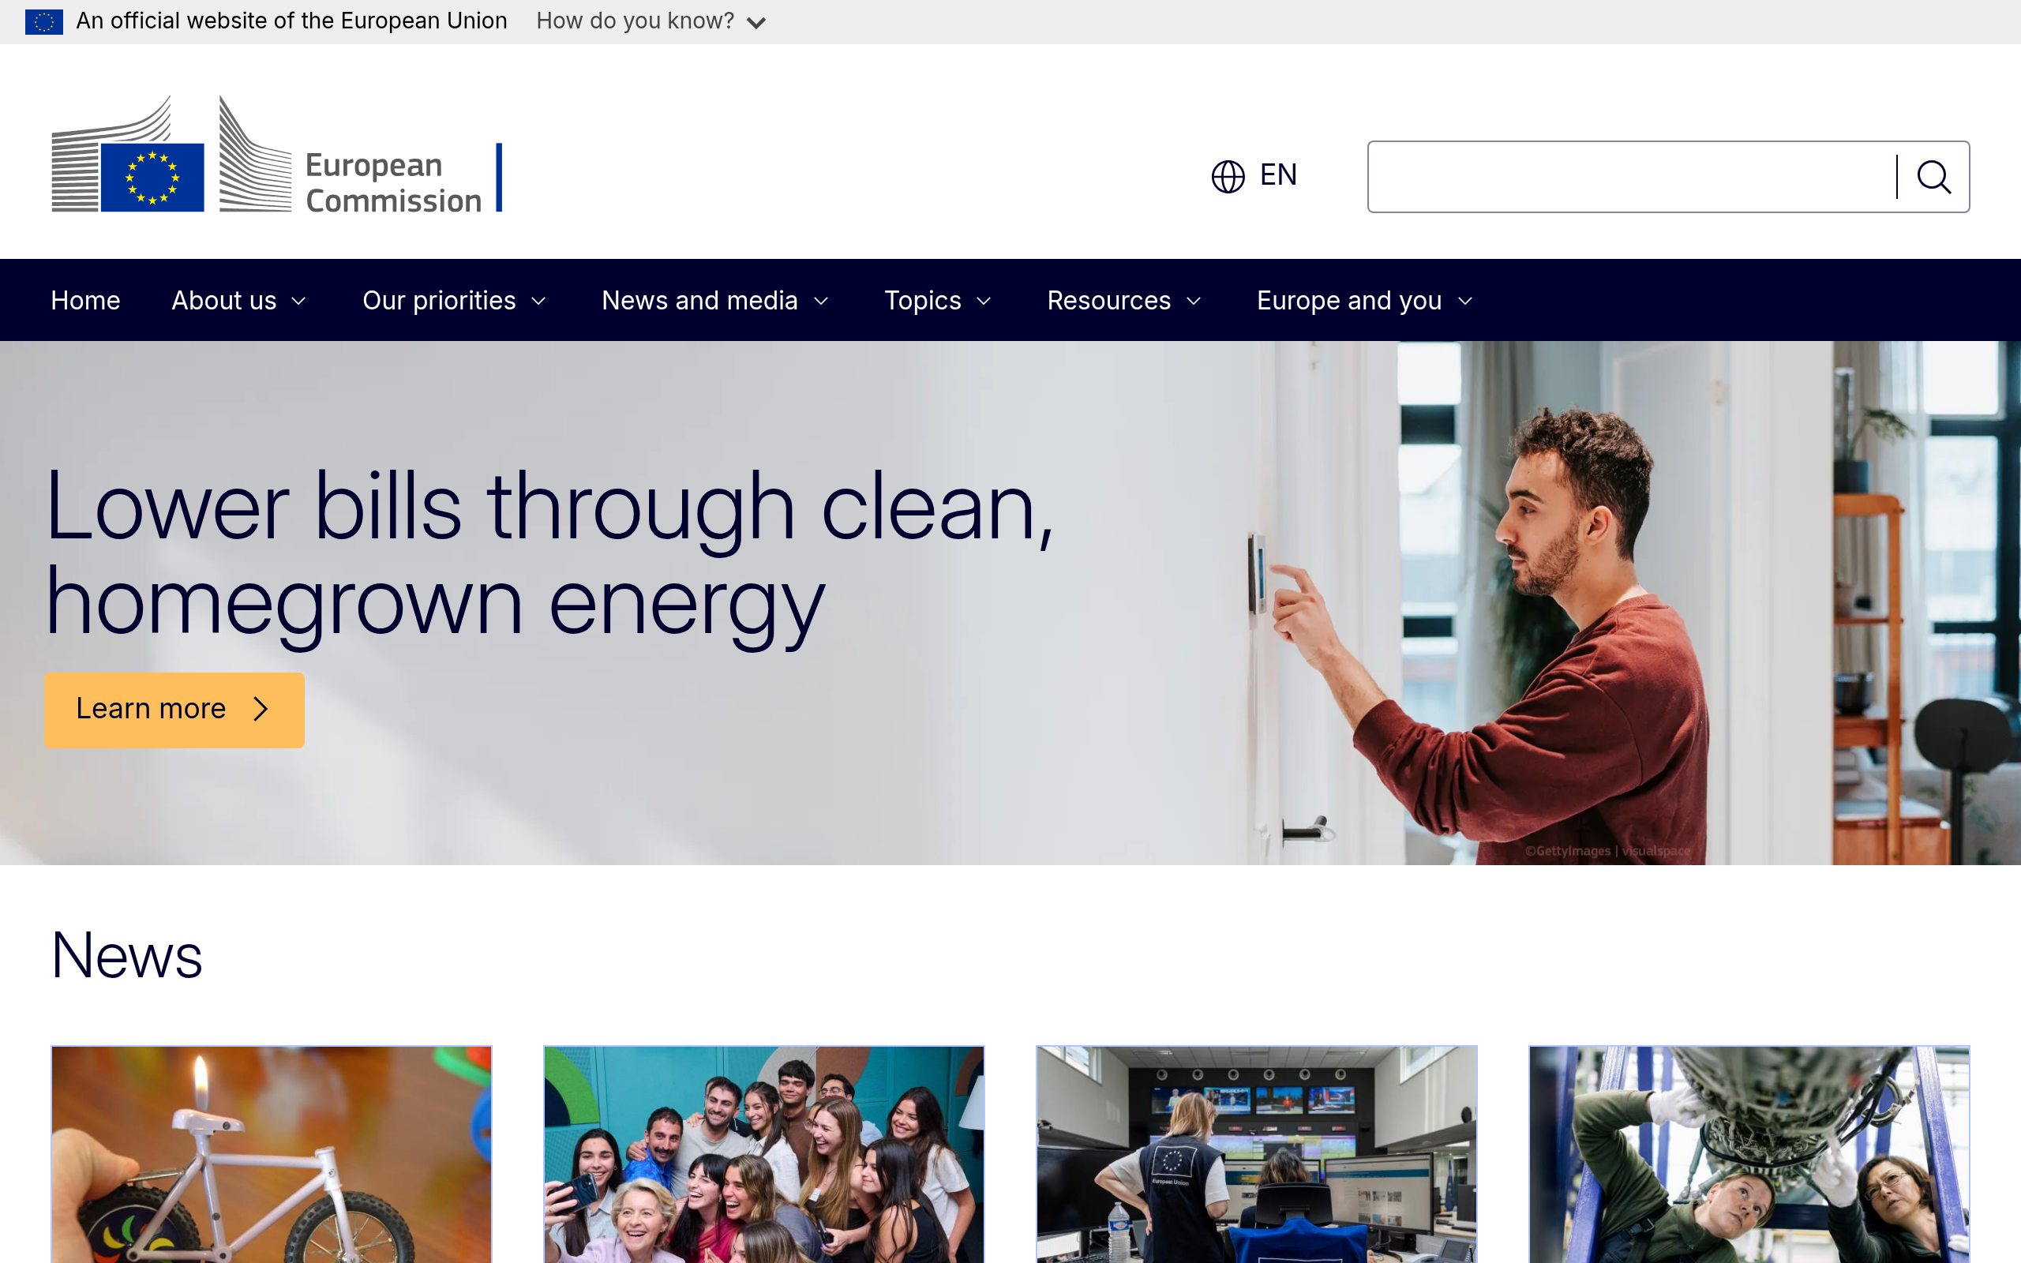
Task: Click the EN language selector
Action: click(x=1276, y=175)
